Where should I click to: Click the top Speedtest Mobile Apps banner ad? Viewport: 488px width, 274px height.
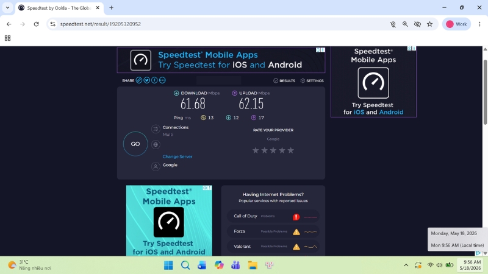tap(221, 60)
